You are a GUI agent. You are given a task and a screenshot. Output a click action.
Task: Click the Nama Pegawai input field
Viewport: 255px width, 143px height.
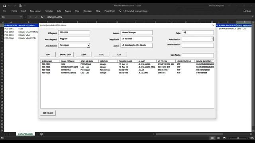click(74, 39)
